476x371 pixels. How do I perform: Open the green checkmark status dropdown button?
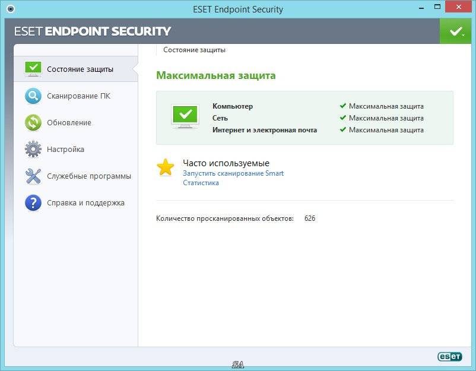pos(456,31)
